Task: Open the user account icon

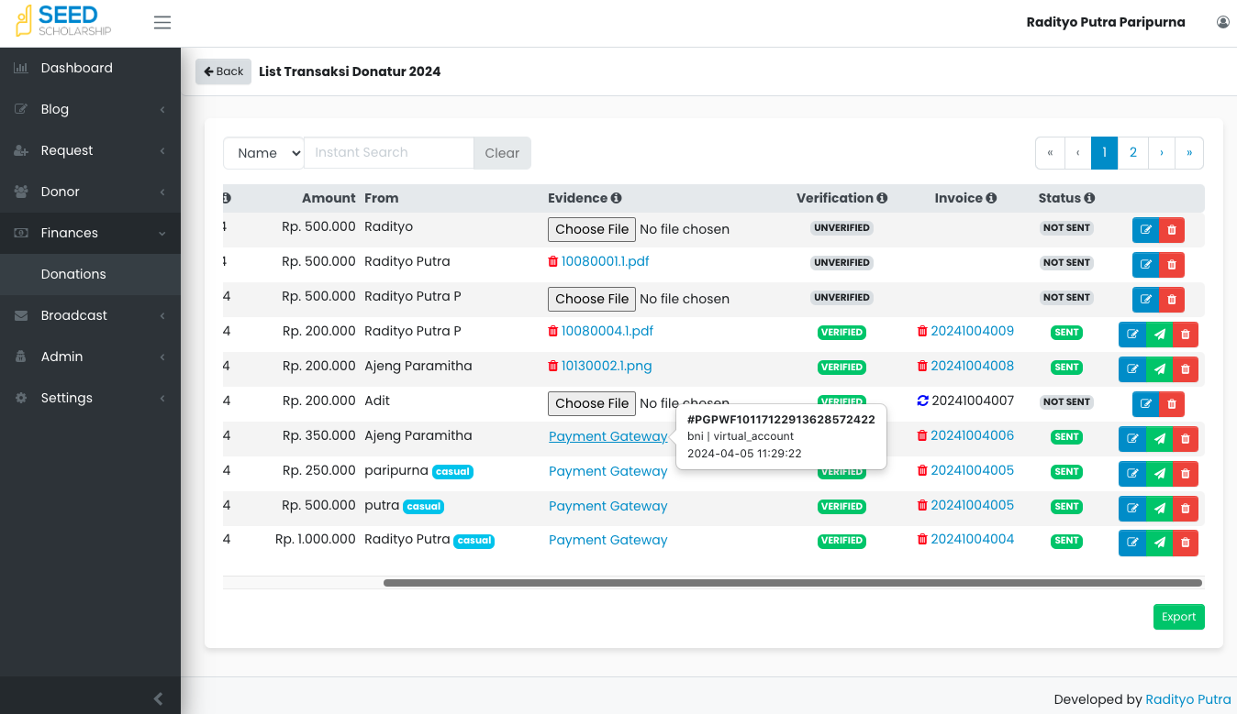Action: pyautogui.click(x=1223, y=22)
